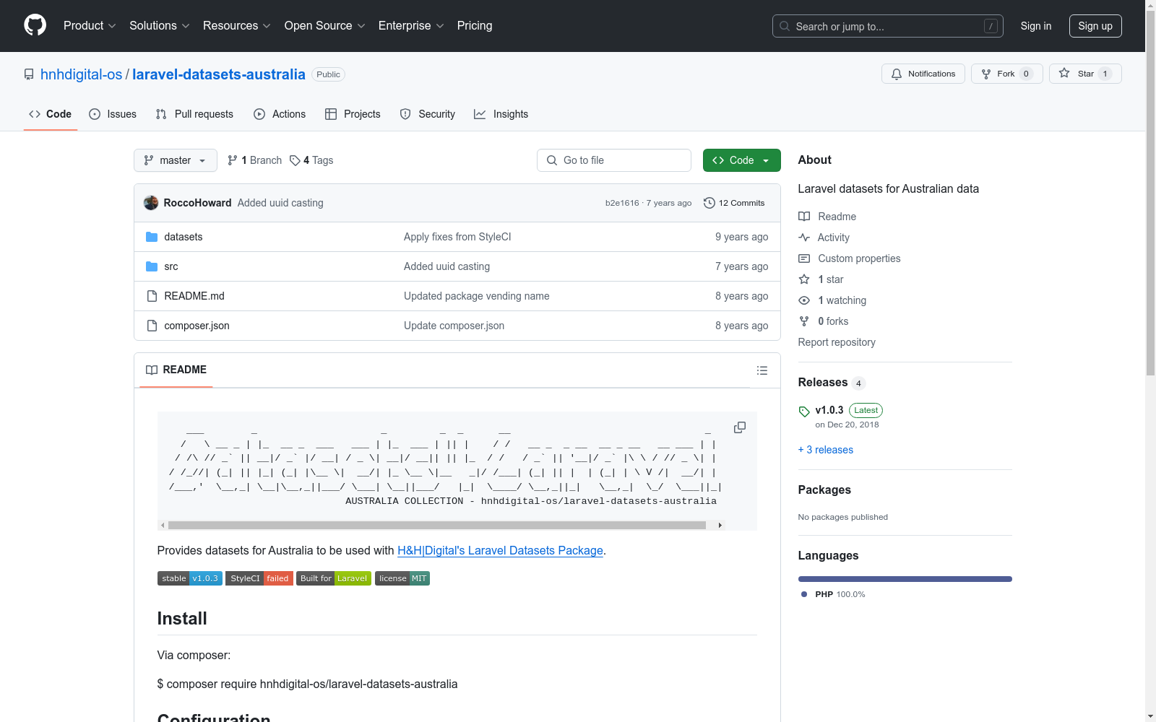Click the README.md file icon
The height and width of the screenshot is (722, 1156).
coord(152,296)
